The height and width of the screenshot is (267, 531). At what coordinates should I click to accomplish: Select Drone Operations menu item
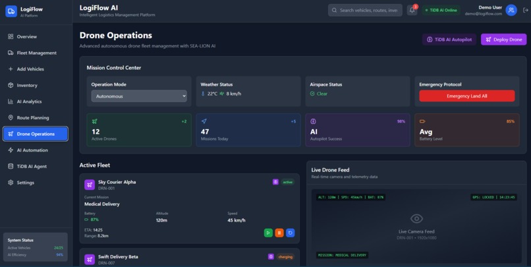(x=36, y=134)
